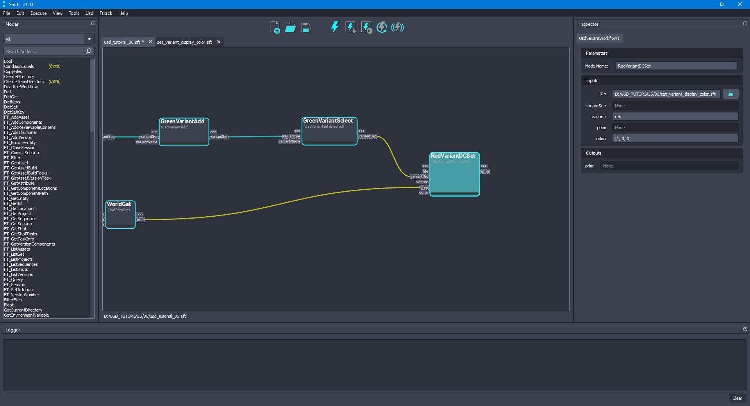Execute the graph with the lightning bolt icon

(x=334, y=27)
